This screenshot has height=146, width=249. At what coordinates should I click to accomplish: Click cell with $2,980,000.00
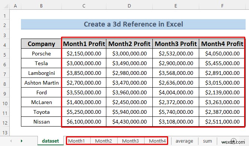[130, 73]
